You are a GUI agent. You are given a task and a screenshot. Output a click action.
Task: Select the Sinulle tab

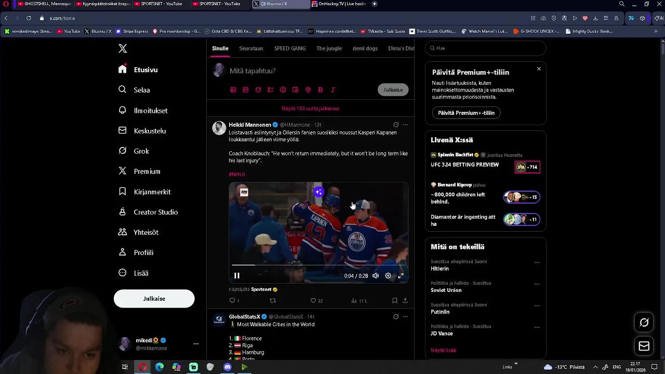220,48
